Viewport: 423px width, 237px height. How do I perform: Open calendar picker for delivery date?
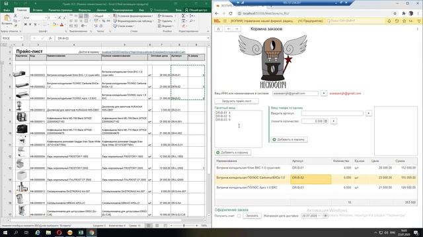pyautogui.click(x=325, y=216)
